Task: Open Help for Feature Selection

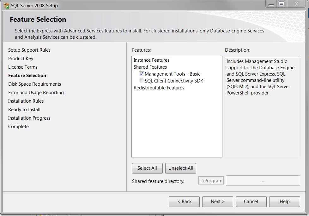Action: coord(284,202)
